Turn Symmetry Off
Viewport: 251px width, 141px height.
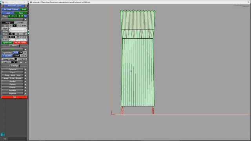[21, 52]
